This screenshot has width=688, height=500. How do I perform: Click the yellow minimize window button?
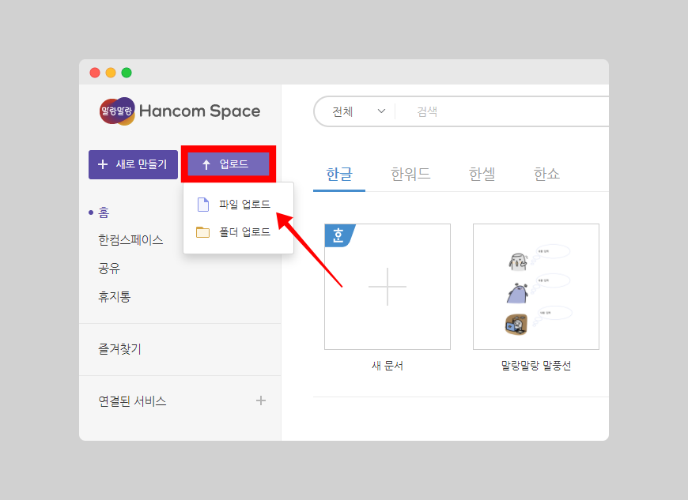pyautogui.click(x=111, y=73)
